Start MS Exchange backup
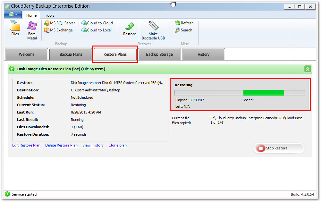The image size is (321, 202). pos(59,30)
